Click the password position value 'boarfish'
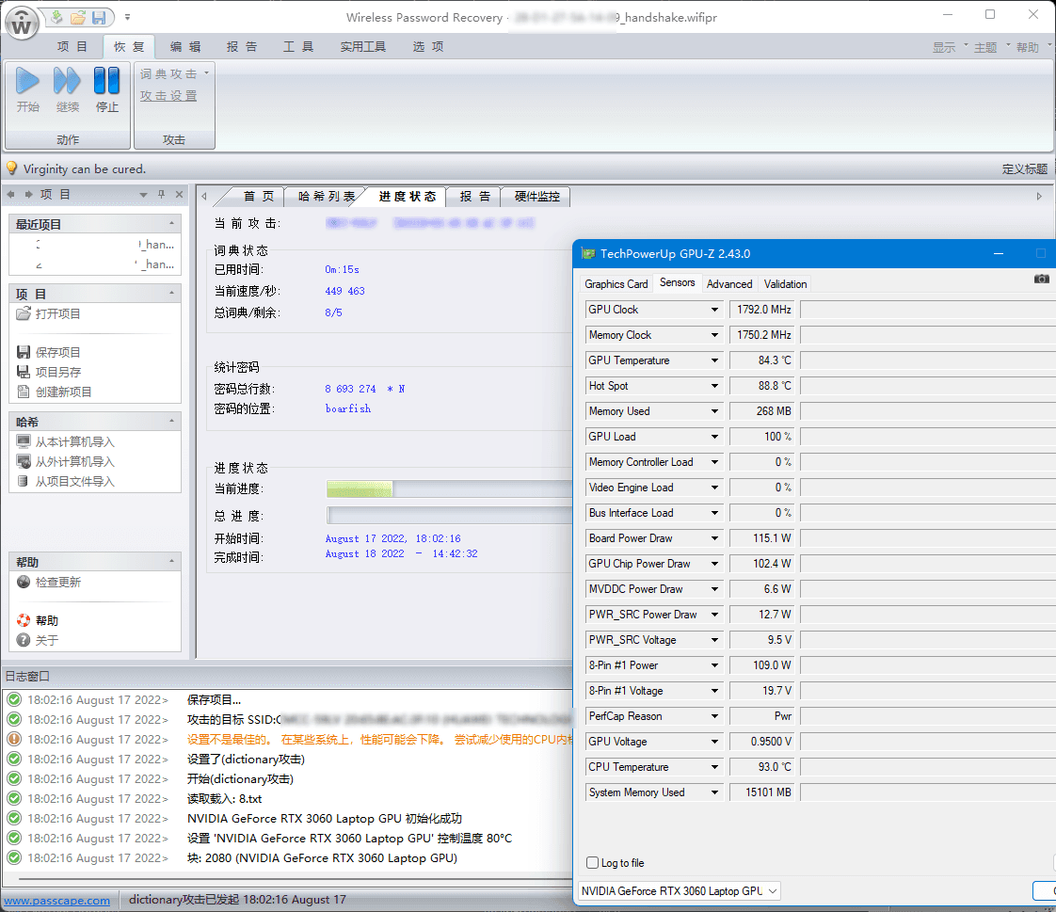 point(348,408)
